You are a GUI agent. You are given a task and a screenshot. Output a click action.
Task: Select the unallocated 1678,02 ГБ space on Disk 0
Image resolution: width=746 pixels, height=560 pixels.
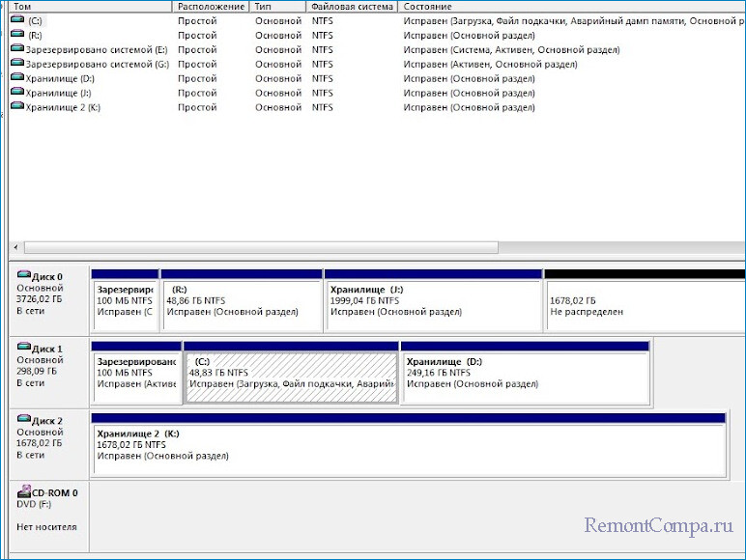point(644,300)
